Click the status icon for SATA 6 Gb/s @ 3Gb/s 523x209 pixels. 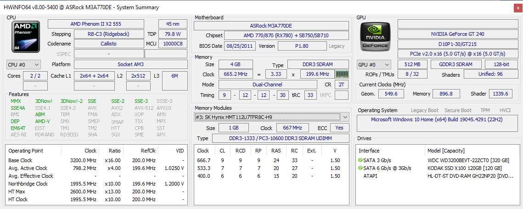pos(360,168)
